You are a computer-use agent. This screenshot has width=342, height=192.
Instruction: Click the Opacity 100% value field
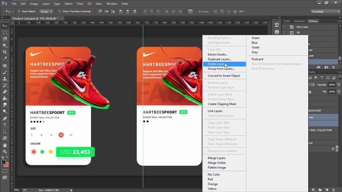point(332,85)
